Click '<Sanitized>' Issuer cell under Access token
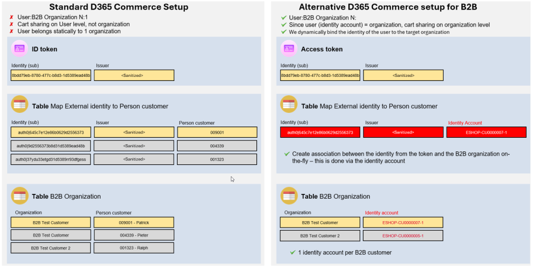Screen dimensions: 533x266 click(403, 75)
